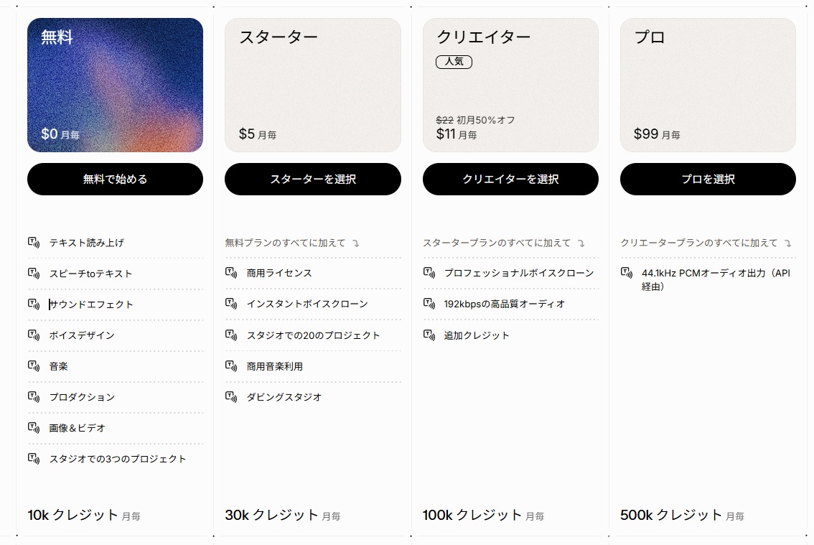The height and width of the screenshot is (545, 814).
Task: Click the 人気 badge on Creator plan
Action: [x=454, y=62]
